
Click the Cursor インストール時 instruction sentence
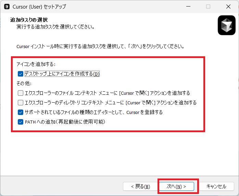point(100,46)
